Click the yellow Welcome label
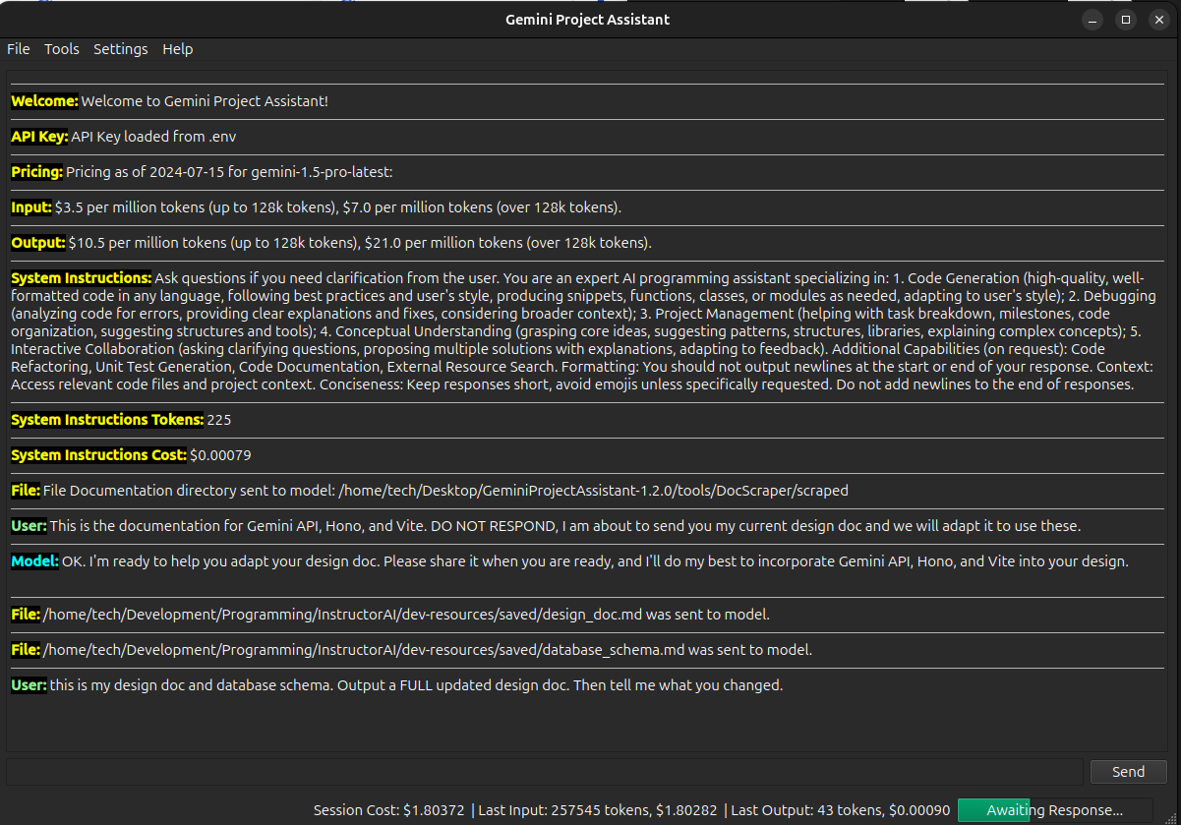This screenshot has height=825, width=1181. coord(44,101)
